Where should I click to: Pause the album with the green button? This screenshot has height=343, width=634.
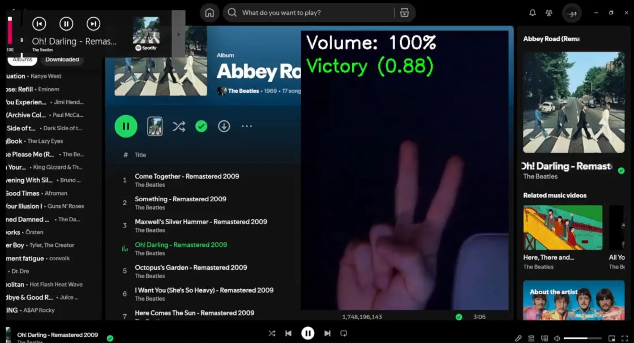126,126
